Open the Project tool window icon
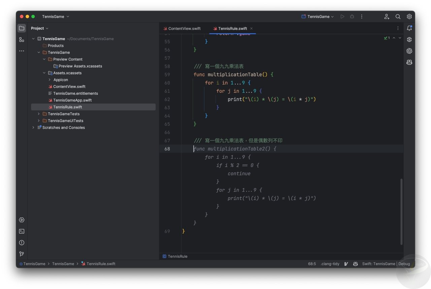Viewport: 431px width, 289px height. [21, 28]
